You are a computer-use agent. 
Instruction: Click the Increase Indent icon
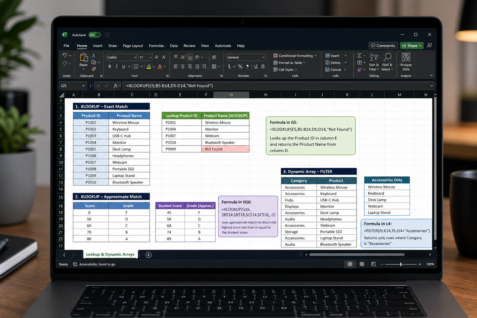(204, 66)
